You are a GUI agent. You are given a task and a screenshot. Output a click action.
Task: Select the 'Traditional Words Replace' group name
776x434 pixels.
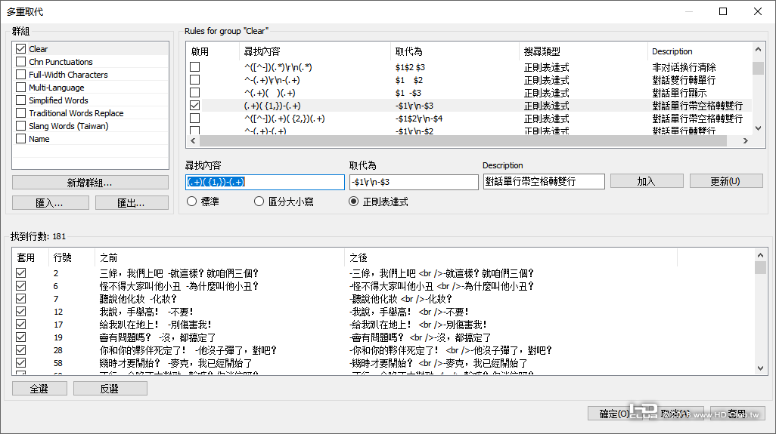tap(76, 113)
